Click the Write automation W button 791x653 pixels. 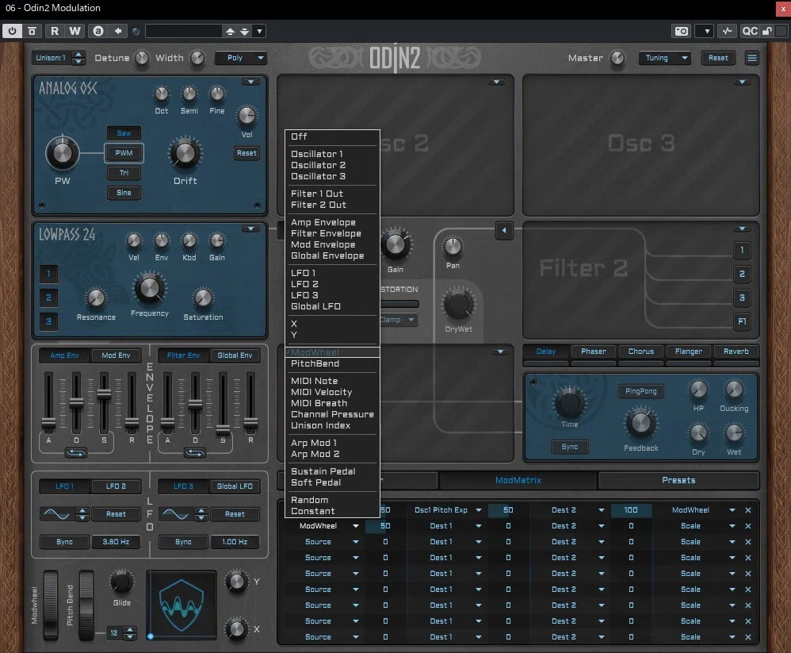click(75, 31)
